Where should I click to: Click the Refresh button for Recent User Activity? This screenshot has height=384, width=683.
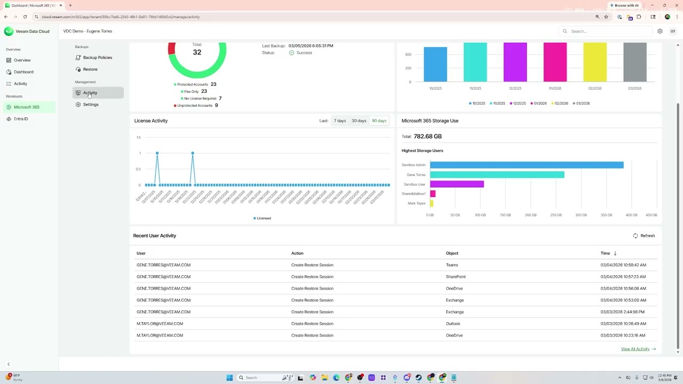(644, 236)
